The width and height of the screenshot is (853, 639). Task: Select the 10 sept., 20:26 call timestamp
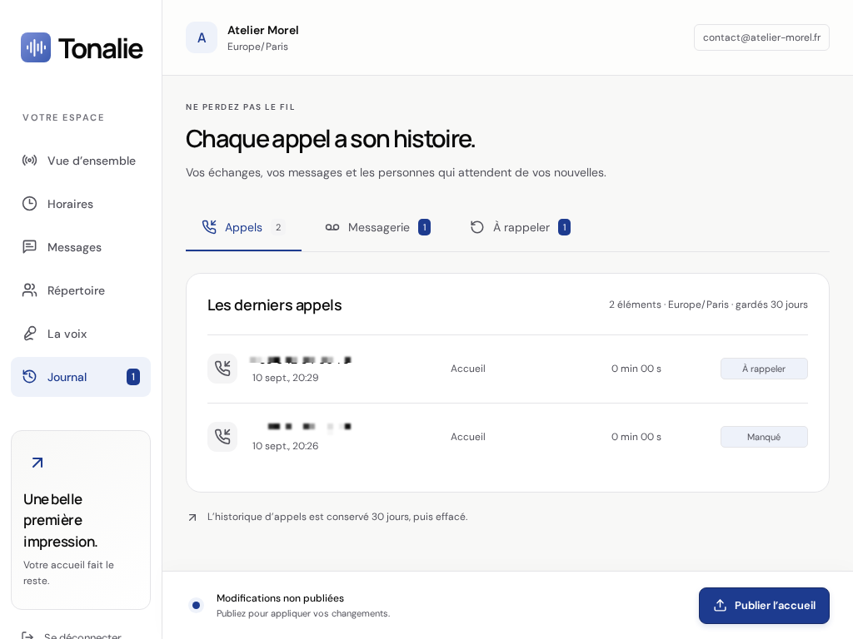[x=285, y=446]
